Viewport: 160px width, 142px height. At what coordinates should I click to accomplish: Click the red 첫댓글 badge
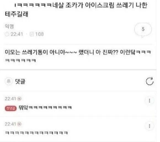pos(11,108)
